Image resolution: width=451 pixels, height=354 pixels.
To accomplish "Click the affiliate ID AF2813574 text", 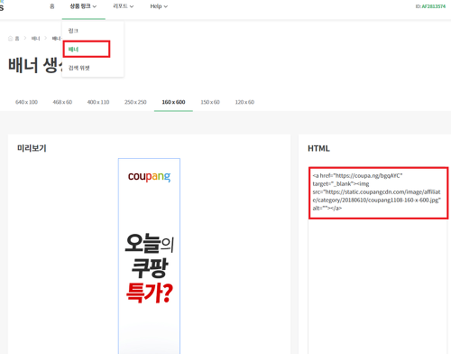I will (x=434, y=6).
